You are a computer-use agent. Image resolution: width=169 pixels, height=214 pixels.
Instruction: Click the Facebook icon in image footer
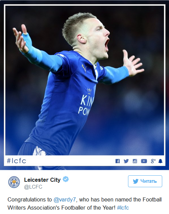(118, 161)
